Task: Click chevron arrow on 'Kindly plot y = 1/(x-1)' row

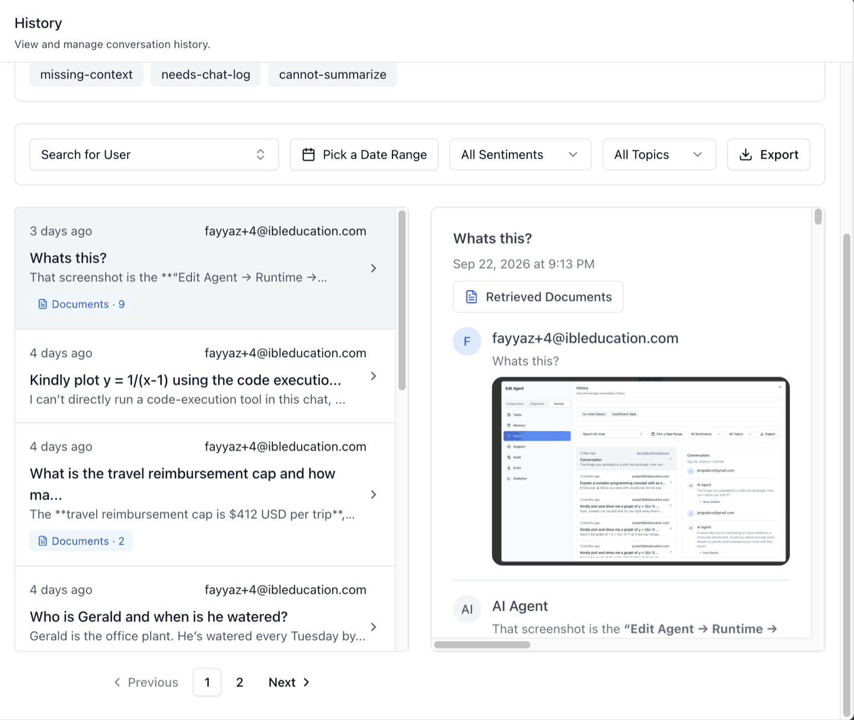Action: 373,376
